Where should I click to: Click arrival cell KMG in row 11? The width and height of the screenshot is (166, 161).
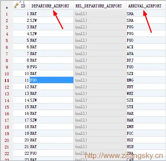point(146,80)
